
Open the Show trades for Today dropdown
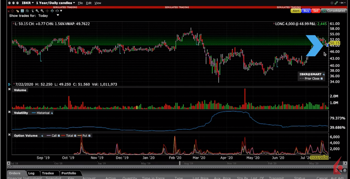[58, 15]
